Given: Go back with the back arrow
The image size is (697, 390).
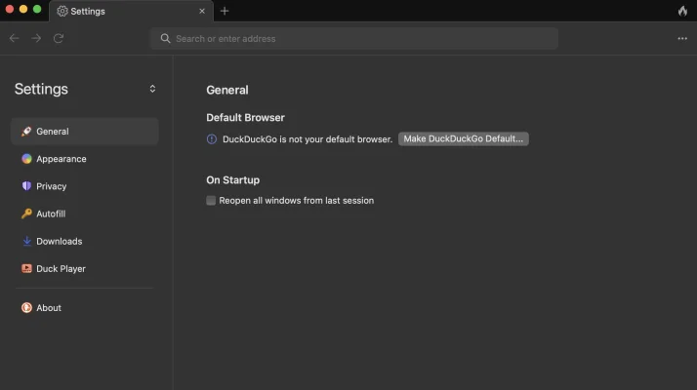Looking at the screenshot, I should click(x=15, y=38).
